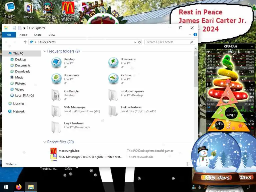Viewport: 256px width, 192px height.
Task: Select Videos in the navigation pane
Action: click(x=19, y=89)
